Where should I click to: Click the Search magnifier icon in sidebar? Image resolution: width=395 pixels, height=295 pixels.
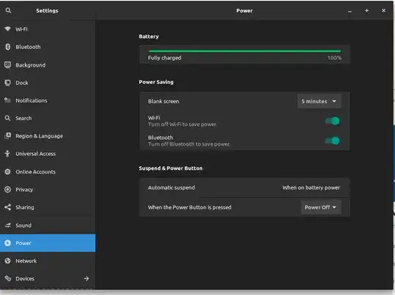(x=7, y=118)
